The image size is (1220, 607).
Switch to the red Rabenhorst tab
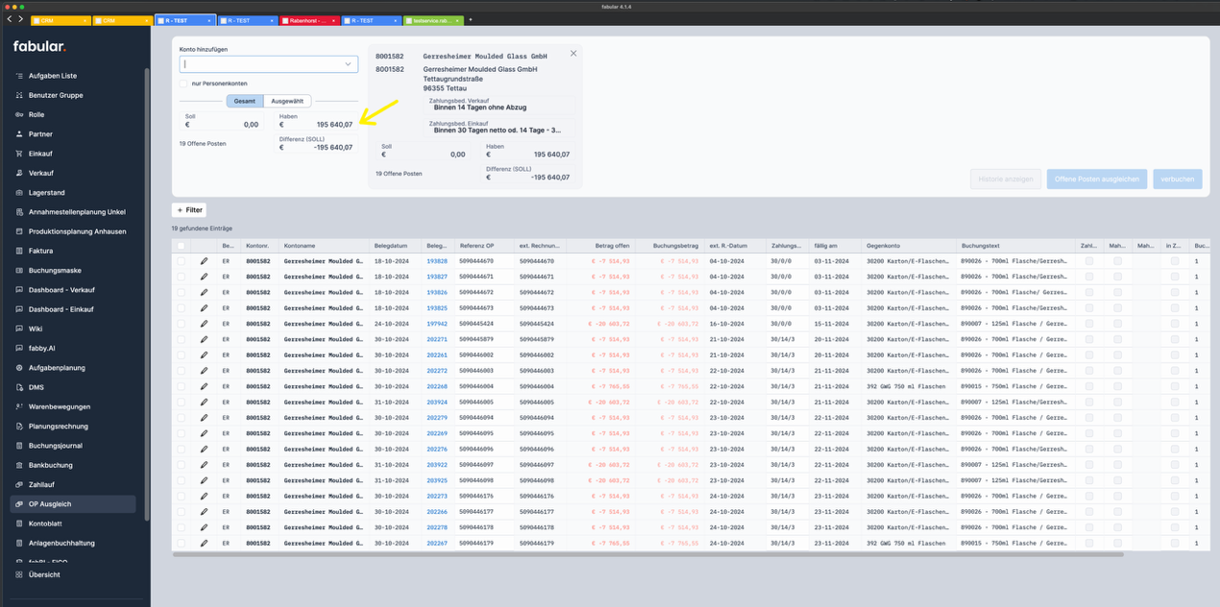coord(311,20)
